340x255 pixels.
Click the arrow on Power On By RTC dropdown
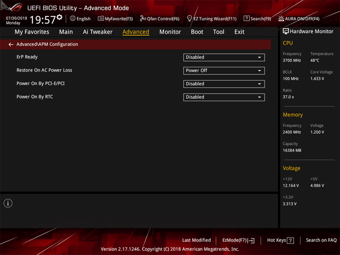259,97
